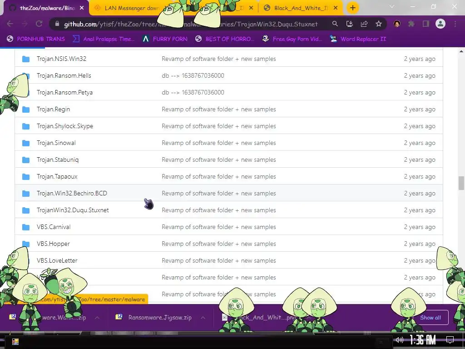
Task: Click folder icon beside Trojan.NSIS.Win32
Action: point(26,59)
